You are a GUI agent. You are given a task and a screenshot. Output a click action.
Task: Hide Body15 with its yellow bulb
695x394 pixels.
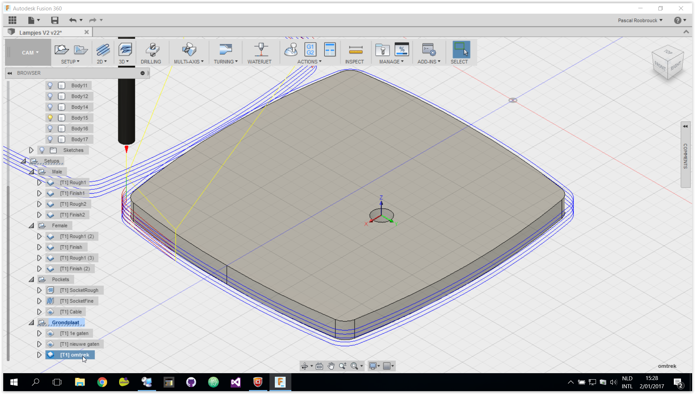click(x=50, y=118)
